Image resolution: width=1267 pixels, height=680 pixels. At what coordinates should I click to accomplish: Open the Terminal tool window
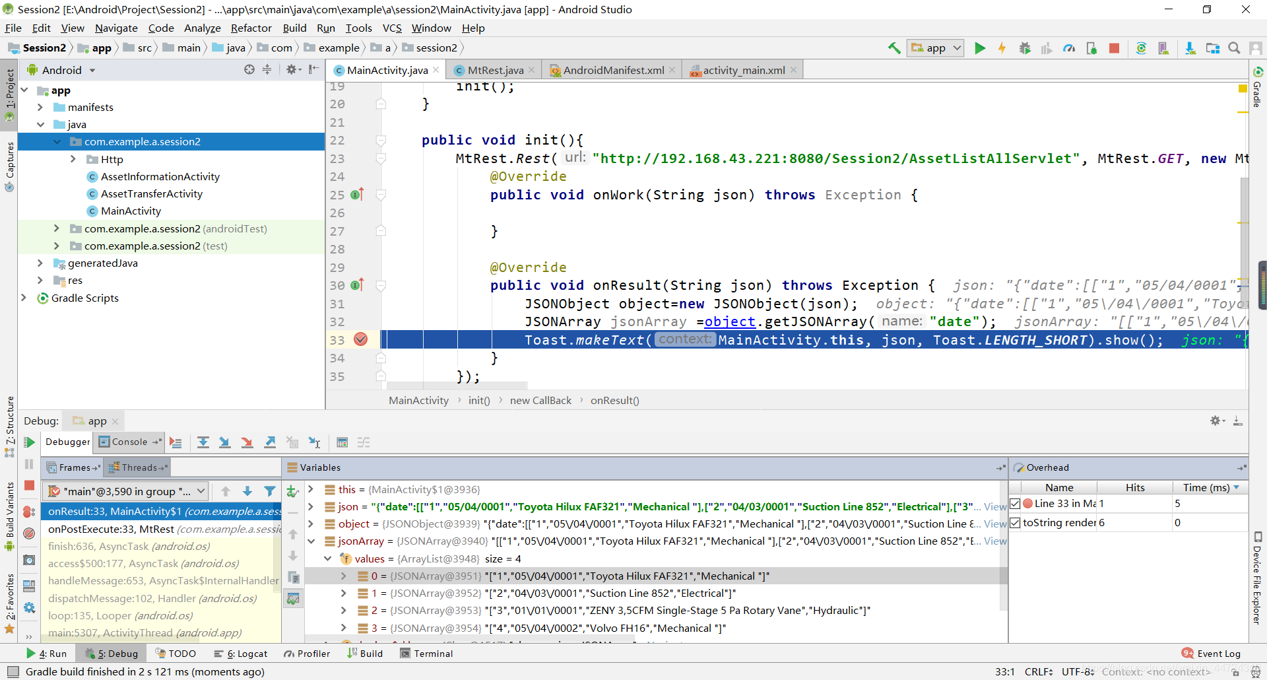[x=426, y=654]
